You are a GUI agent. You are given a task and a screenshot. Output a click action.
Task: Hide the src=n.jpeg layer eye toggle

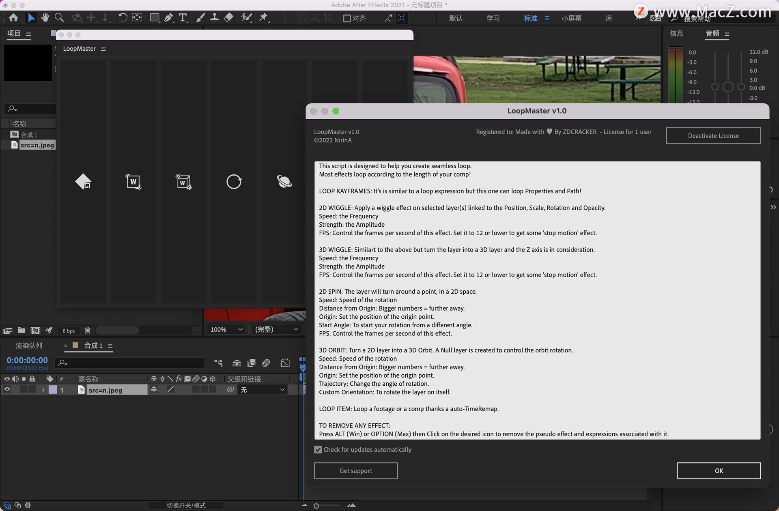(7, 389)
